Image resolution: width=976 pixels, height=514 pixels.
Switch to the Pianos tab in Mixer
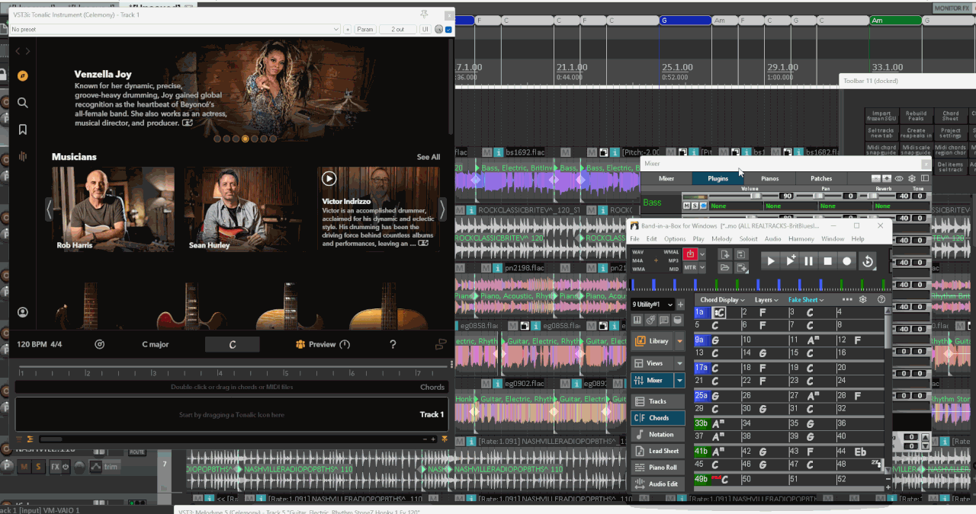(x=769, y=179)
